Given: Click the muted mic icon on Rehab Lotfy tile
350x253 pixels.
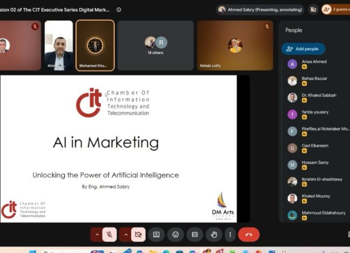Looking at the screenshot, I should point(267,26).
